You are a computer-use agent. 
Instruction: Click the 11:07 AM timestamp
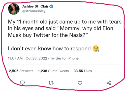(x=15, y=58)
